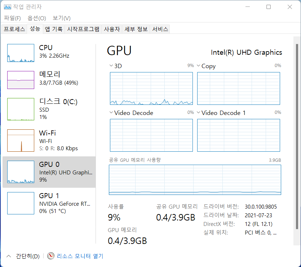The height and width of the screenshot is (267, 301).
Task: Open the Disk 0 (C:) performance thumbnail
Action: click(21, 109)
